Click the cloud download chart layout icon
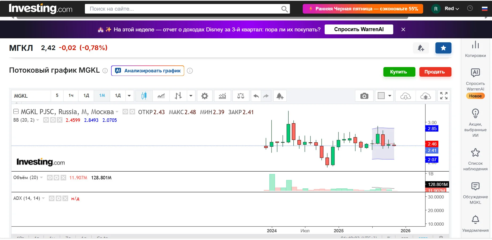This screenshot has width=492, height=240. pyautogui.click(x=406, y=96)
